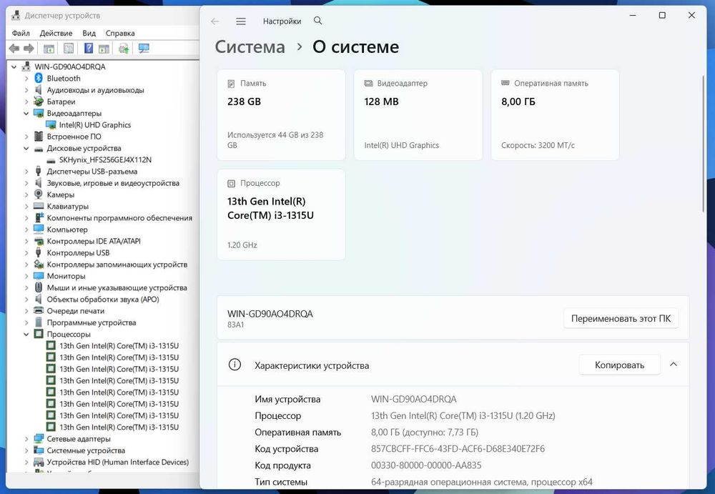Image resolution: width=715 pixels, height=494 pixels.
Task: Expand the Аудиовходы и аудиовыходы node
Action: pos(26,90)
